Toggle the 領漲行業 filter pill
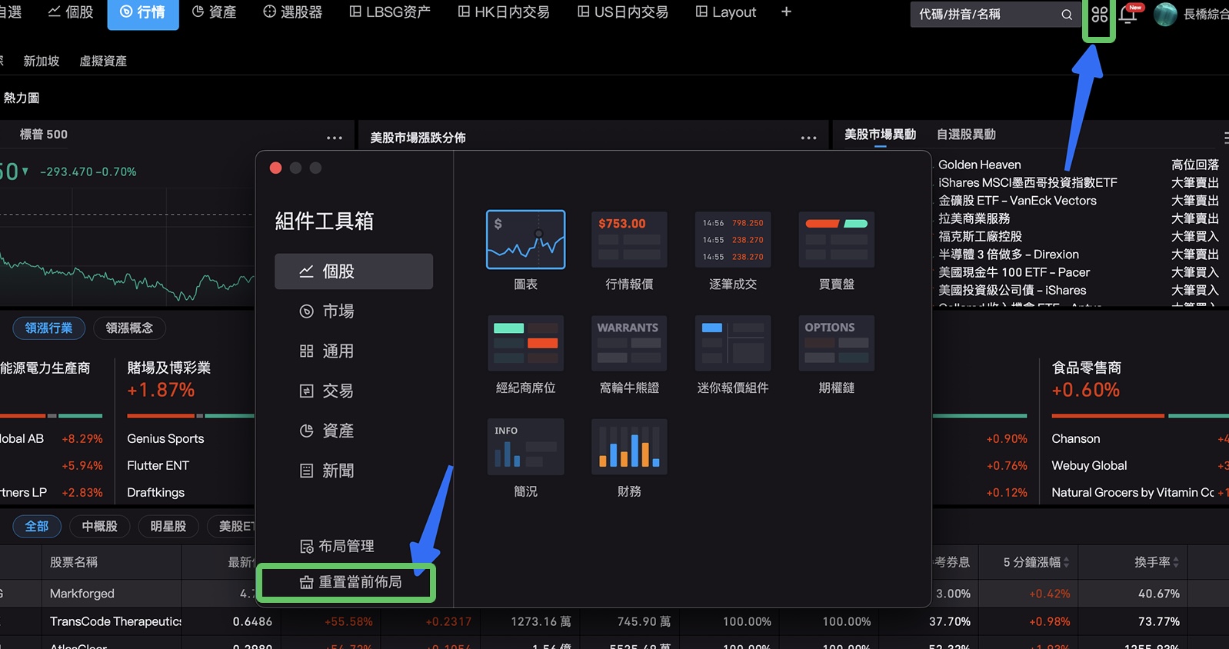The image size is (1229, 649). (x=48, y=328)
